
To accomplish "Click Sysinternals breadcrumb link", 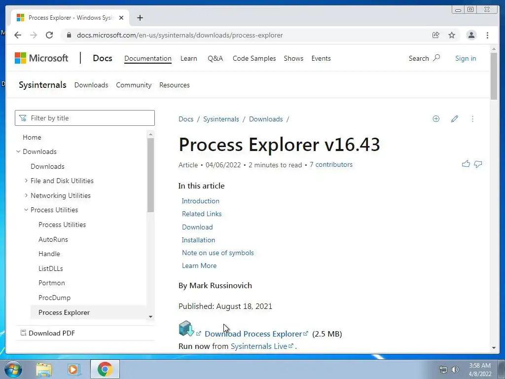I will 221,119.
